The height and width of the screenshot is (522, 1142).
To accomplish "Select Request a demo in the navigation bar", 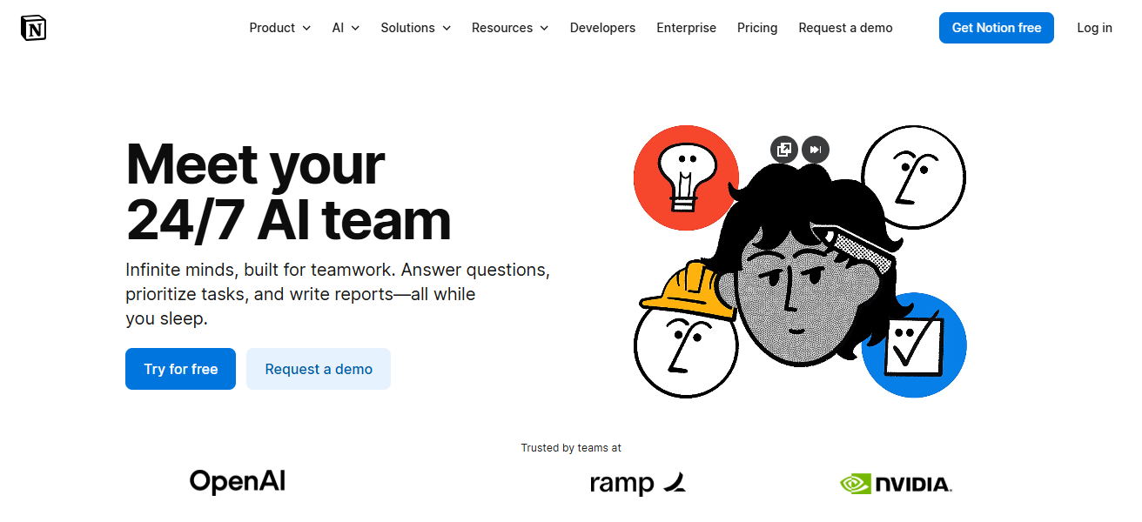I will click(845, 28).
